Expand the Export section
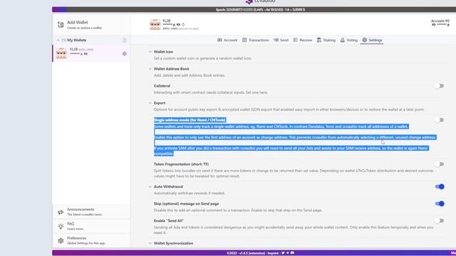This screenshot has height=256, width=456. click(x=150, y=103)
